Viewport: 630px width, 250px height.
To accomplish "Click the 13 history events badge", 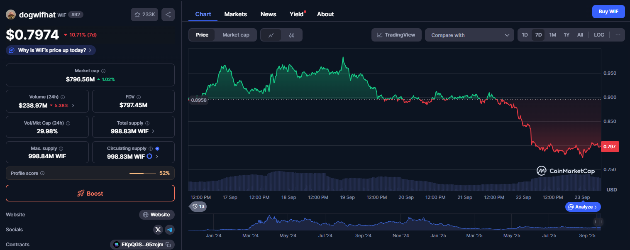I will 198,206.
